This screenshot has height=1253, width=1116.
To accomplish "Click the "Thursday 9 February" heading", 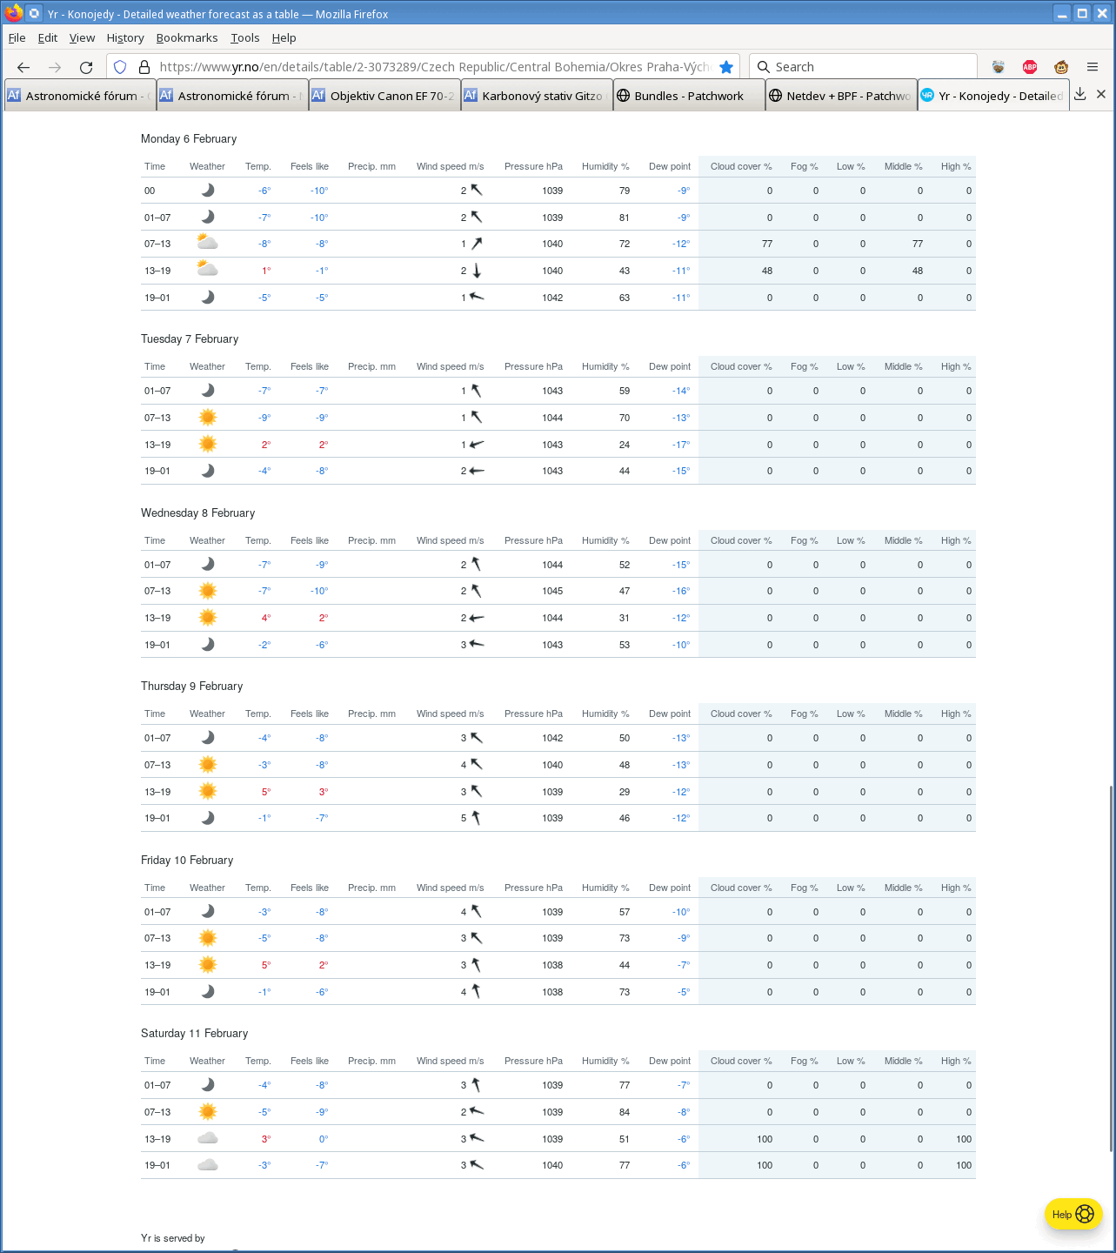I will (x=192, y=686).
